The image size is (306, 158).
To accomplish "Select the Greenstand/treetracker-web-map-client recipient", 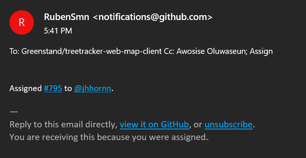I will pos(92,51).
